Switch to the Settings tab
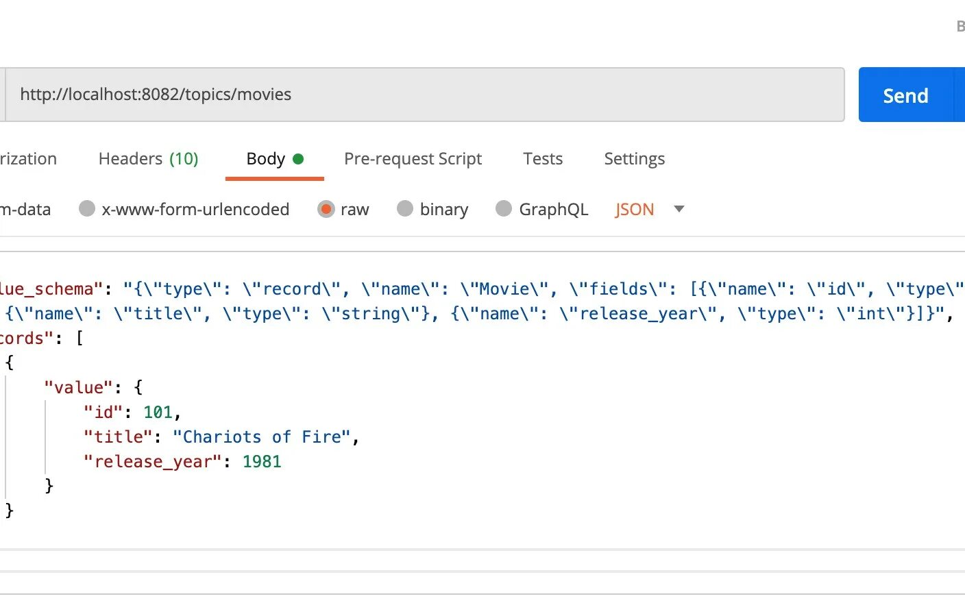This screenshot has width=965, height=603. point(634,159)
